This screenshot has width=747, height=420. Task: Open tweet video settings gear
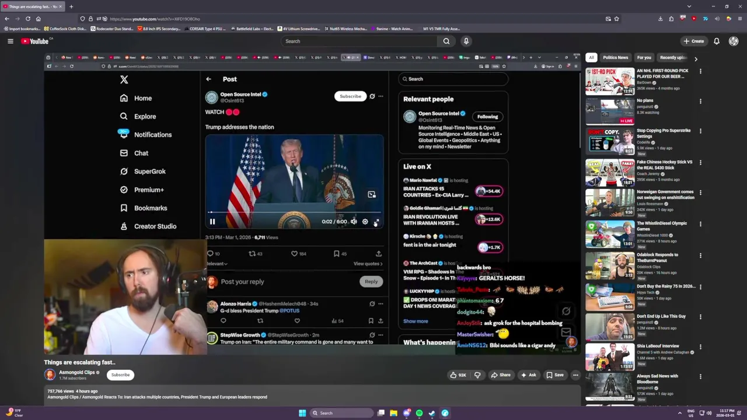365,222
